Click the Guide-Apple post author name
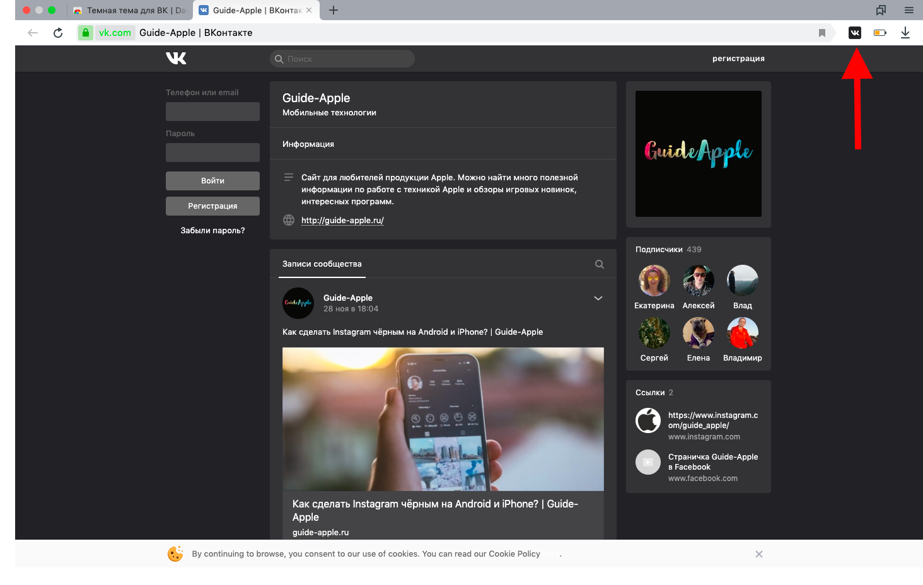 (x=348, y=298)
